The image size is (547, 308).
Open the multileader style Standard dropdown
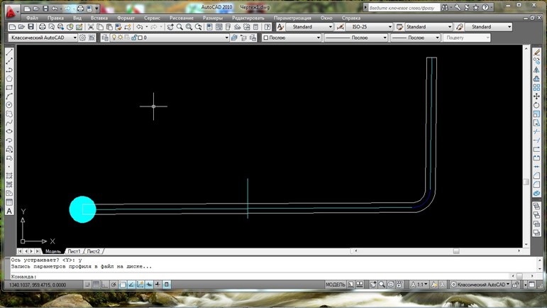(x=489, y=27)
